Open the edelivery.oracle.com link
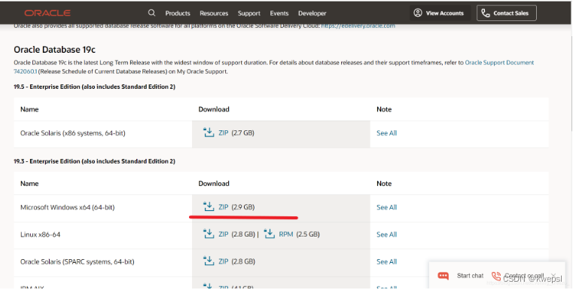The height and width of the screenshot is (290, 573). pos(358,26)
